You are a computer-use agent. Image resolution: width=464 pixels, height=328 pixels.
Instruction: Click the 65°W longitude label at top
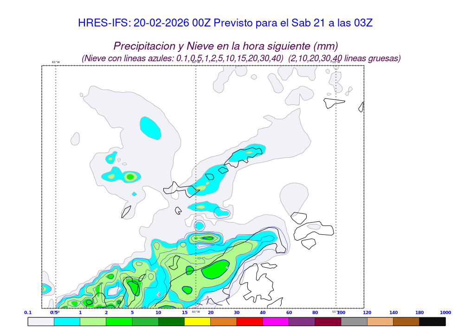56,62
